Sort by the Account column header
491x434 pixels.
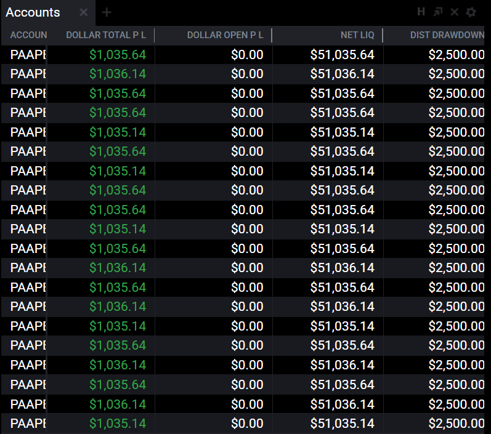pos(28,35)
